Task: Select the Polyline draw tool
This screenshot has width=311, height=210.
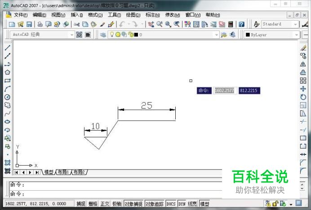Action: point(7,64)
